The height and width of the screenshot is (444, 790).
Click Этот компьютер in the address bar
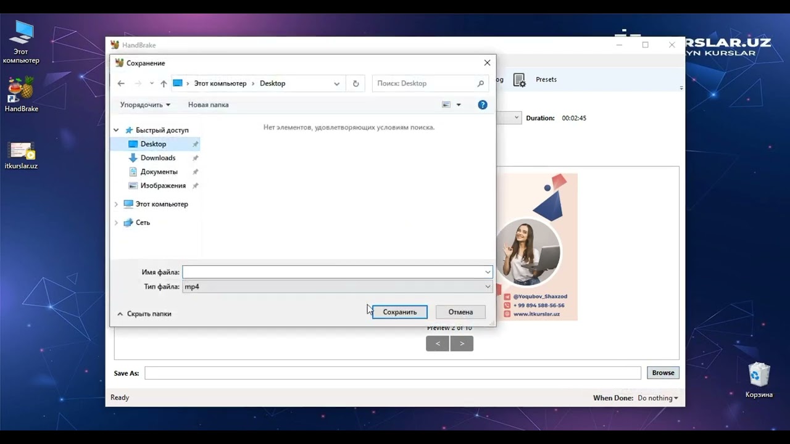pyautogui.click(x=220, y=83)
